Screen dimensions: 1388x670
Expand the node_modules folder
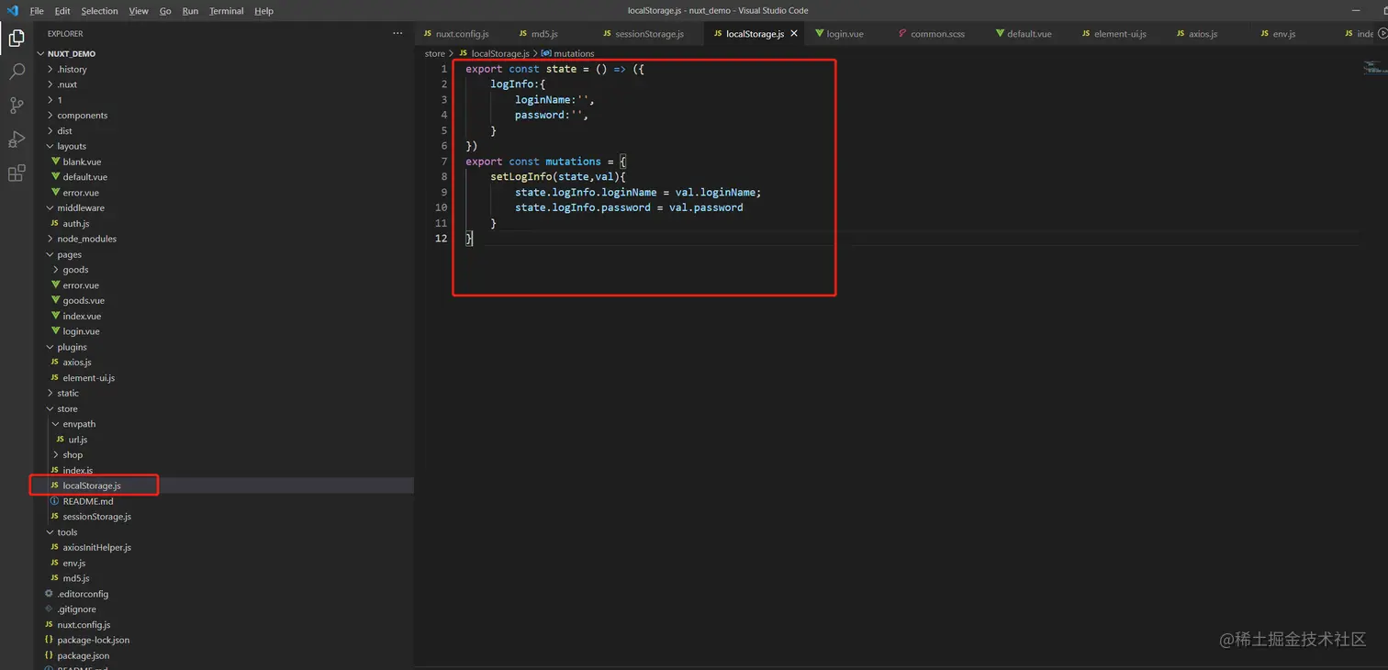tap(86, 239)
